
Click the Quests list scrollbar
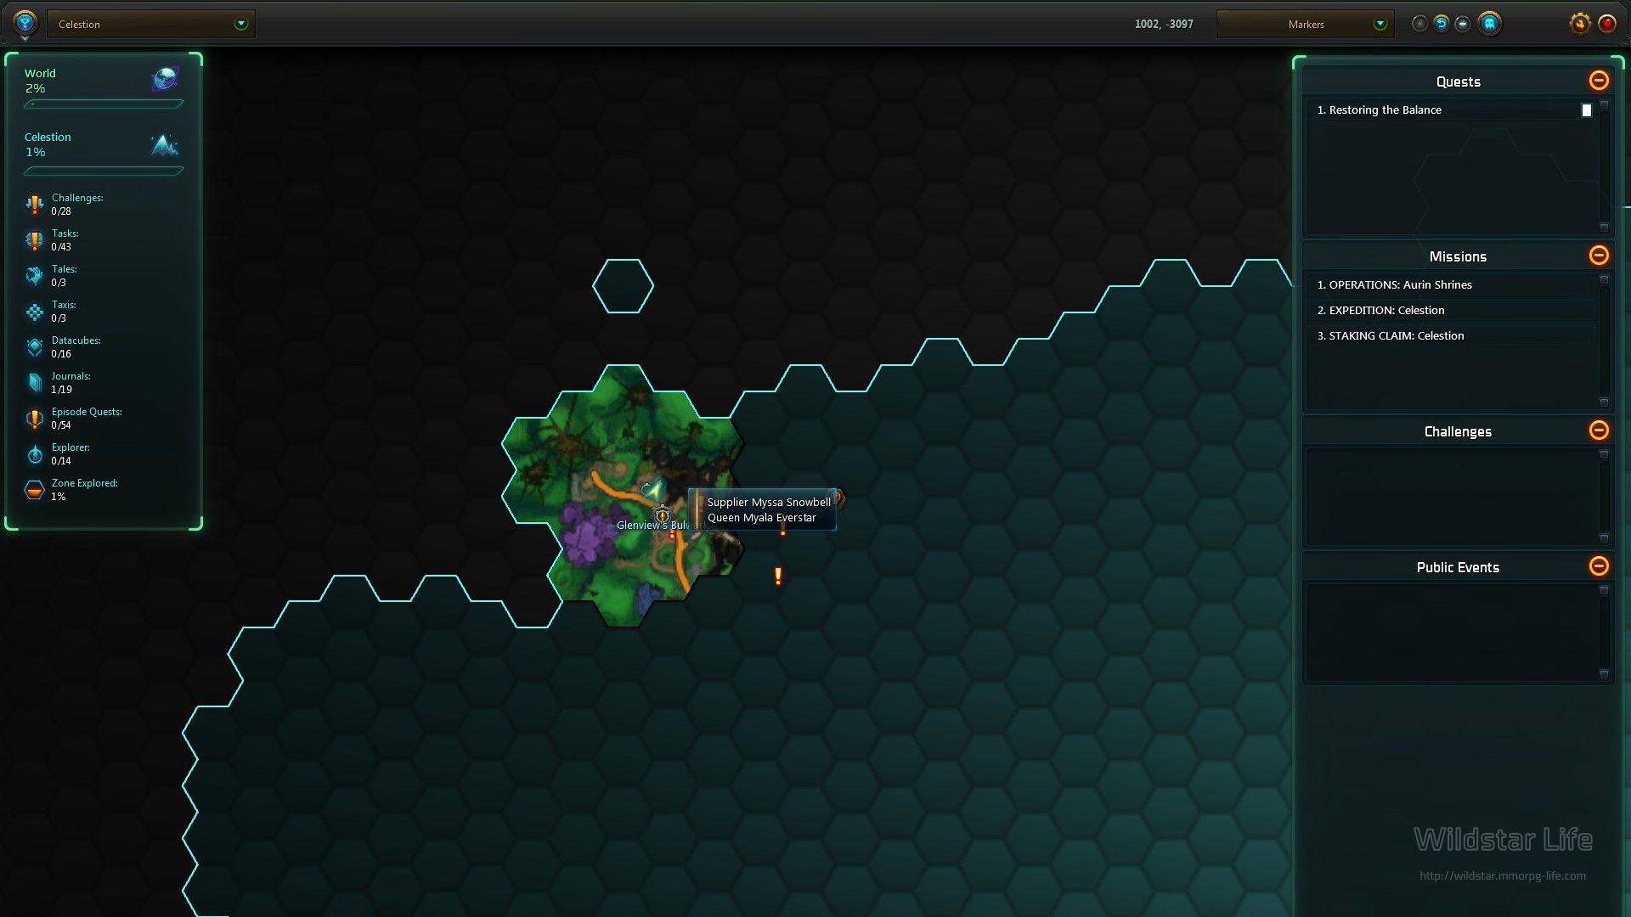(1604, 166)
